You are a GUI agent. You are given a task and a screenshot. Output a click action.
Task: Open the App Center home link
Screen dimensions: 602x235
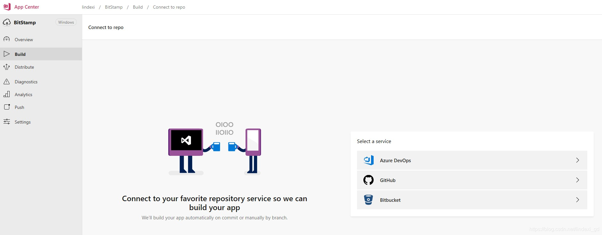(27, 7)
